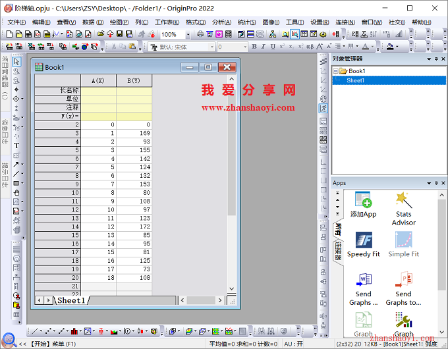Click the 3D color surface plot icon

(188, 331)
